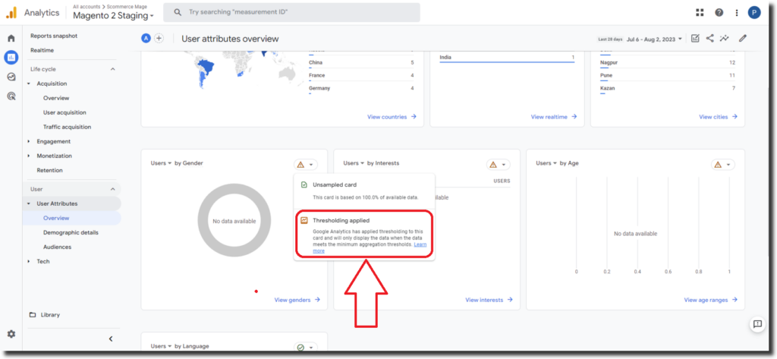Image resolution: width=777 pixels, height=359 pixels.
Task: Open the date range Jul 6 - Aug 2 dropdown
Action: [x=649, y=39]
